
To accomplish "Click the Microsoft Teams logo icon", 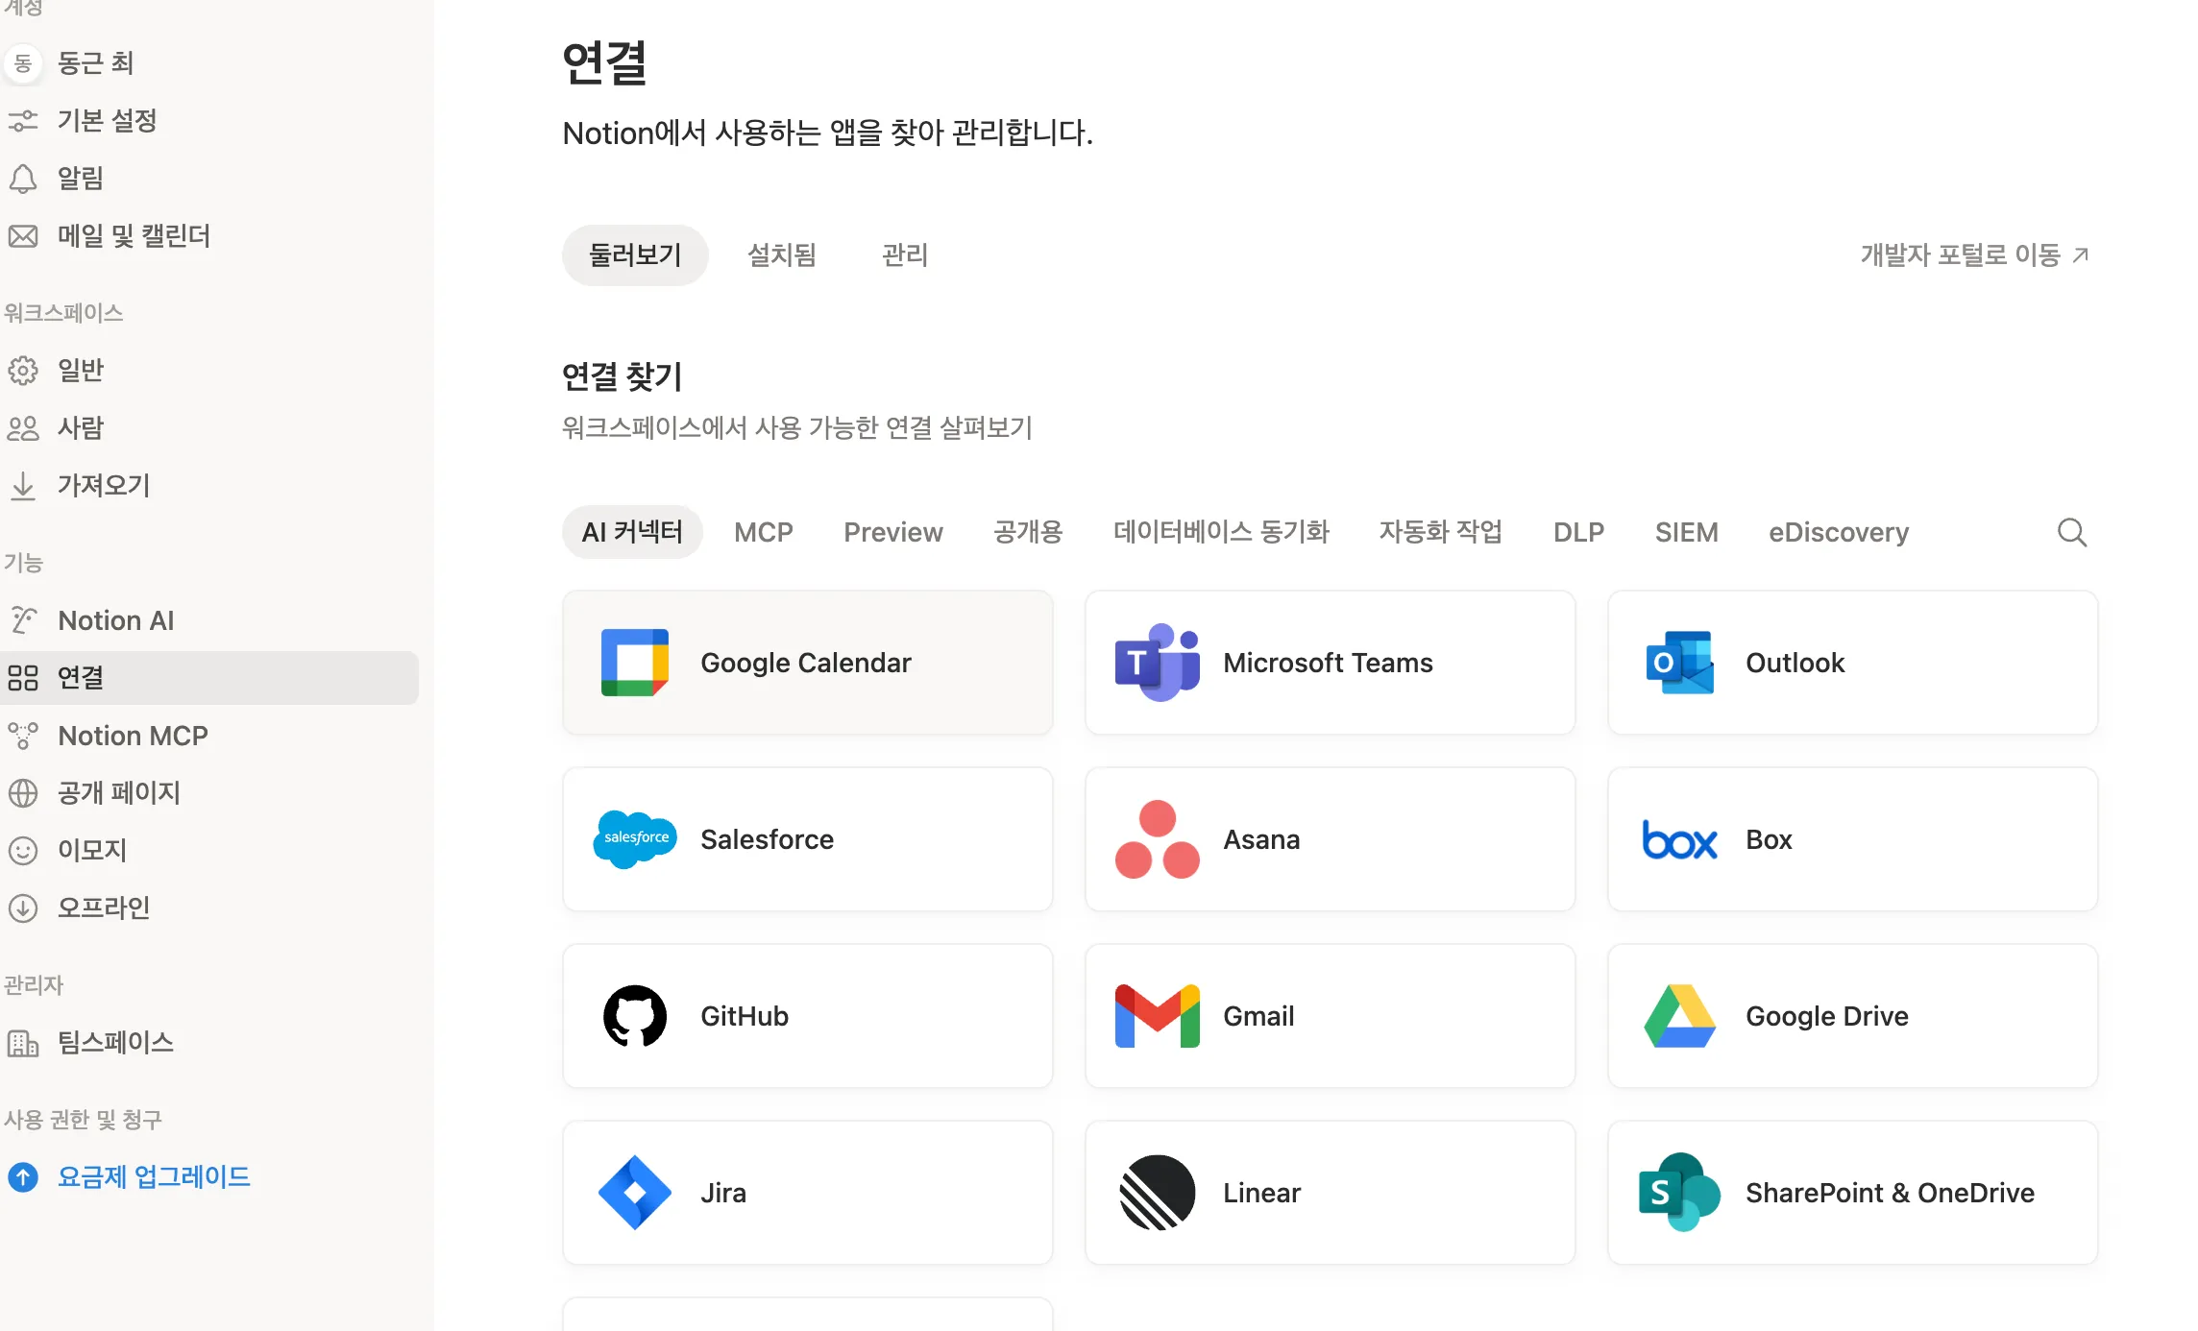I will (1158, 663).
